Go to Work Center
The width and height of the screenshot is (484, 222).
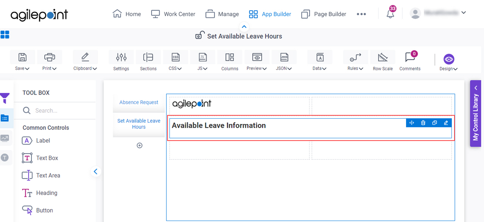point(173,14)
